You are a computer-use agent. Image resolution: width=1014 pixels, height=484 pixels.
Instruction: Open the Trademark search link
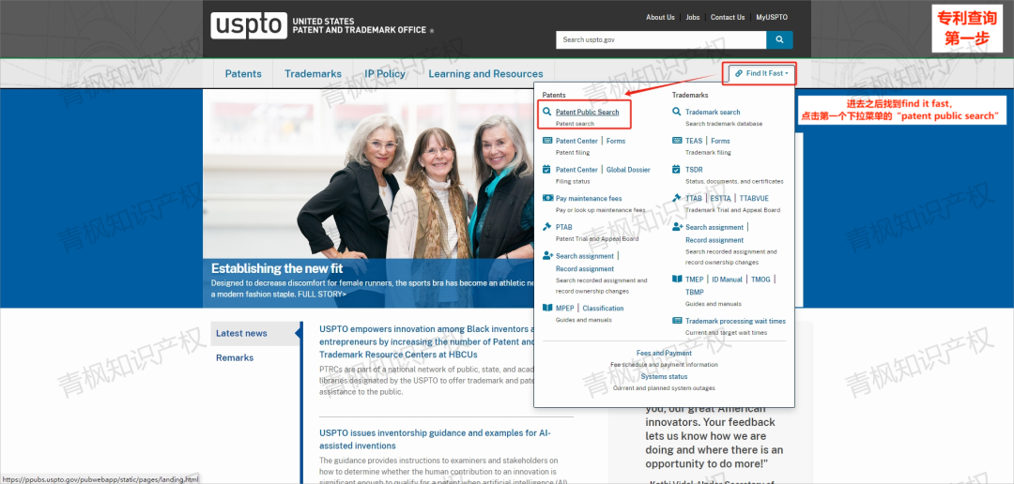pyautogui.click(x=713, y=112)
